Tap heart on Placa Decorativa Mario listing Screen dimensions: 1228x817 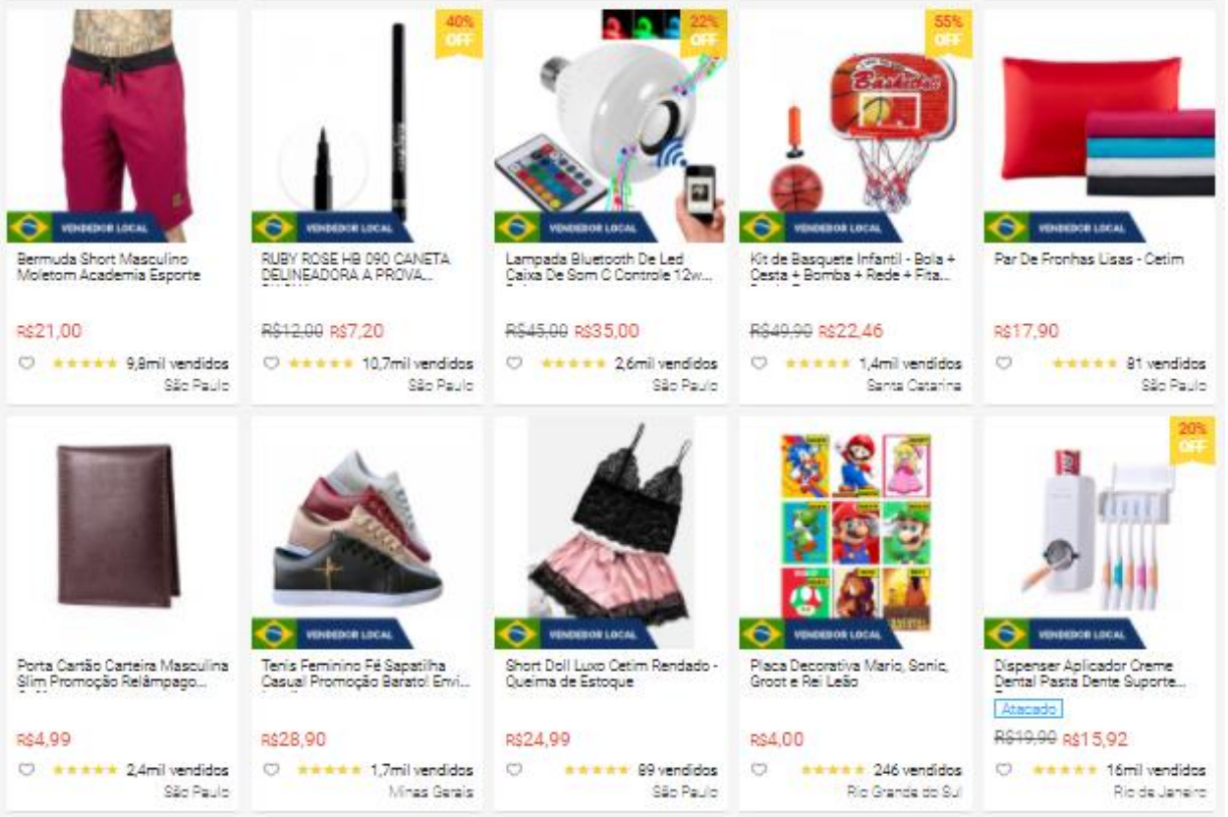pos(758,770)
